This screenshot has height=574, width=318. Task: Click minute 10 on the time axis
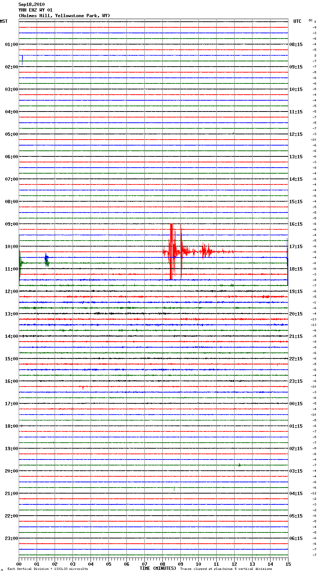pyautogui.click(x=198, y=564)
